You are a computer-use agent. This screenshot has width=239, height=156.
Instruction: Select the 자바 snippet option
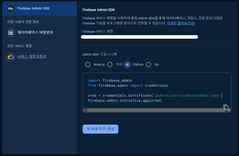click(x=110, y=65)
